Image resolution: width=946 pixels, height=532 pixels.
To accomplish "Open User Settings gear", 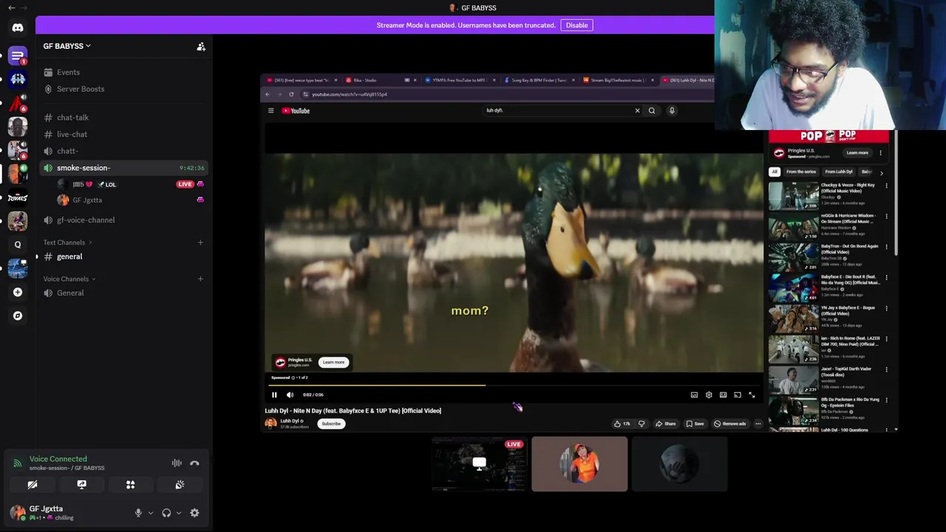I will tap(194, 513).
